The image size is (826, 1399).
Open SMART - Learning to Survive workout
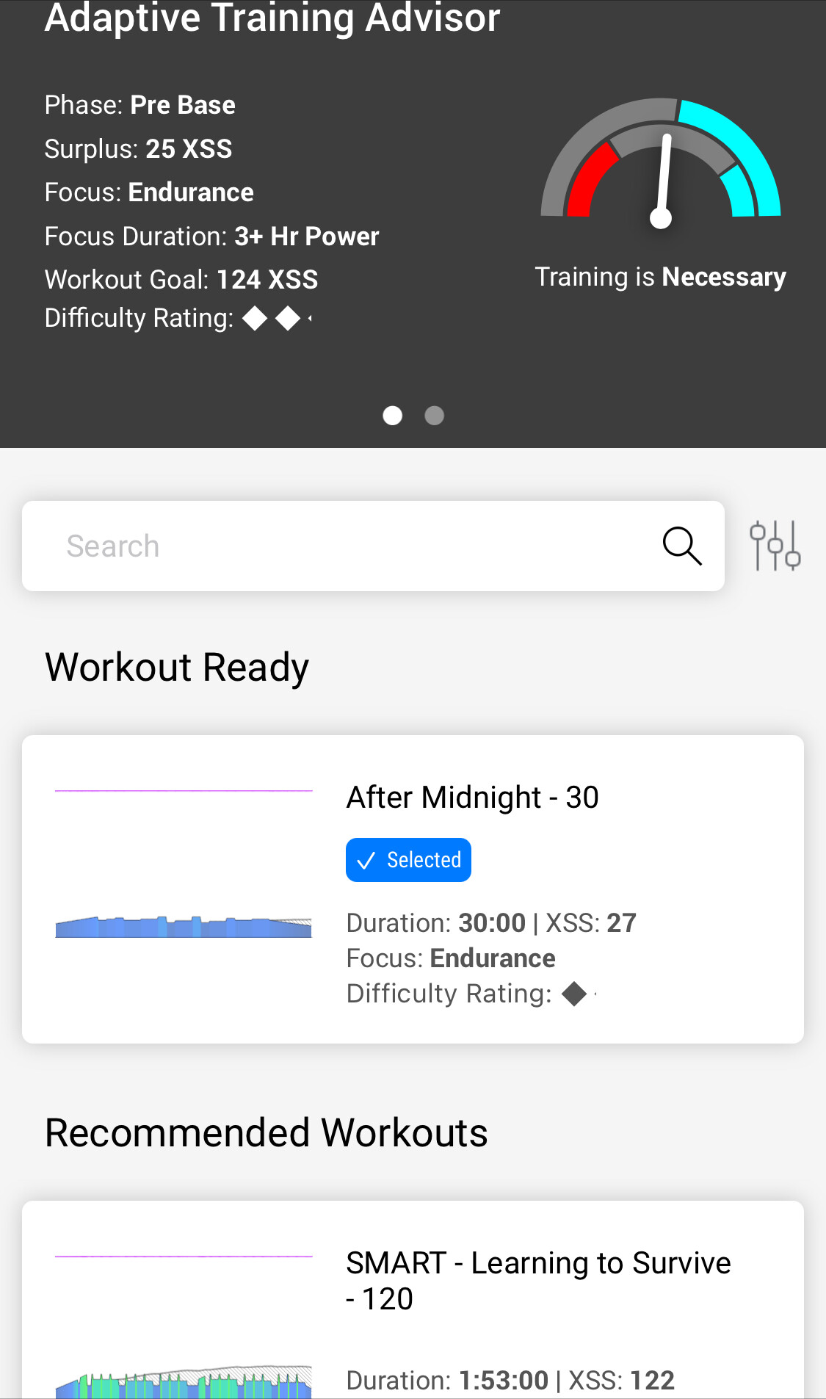click(538, 1280)
